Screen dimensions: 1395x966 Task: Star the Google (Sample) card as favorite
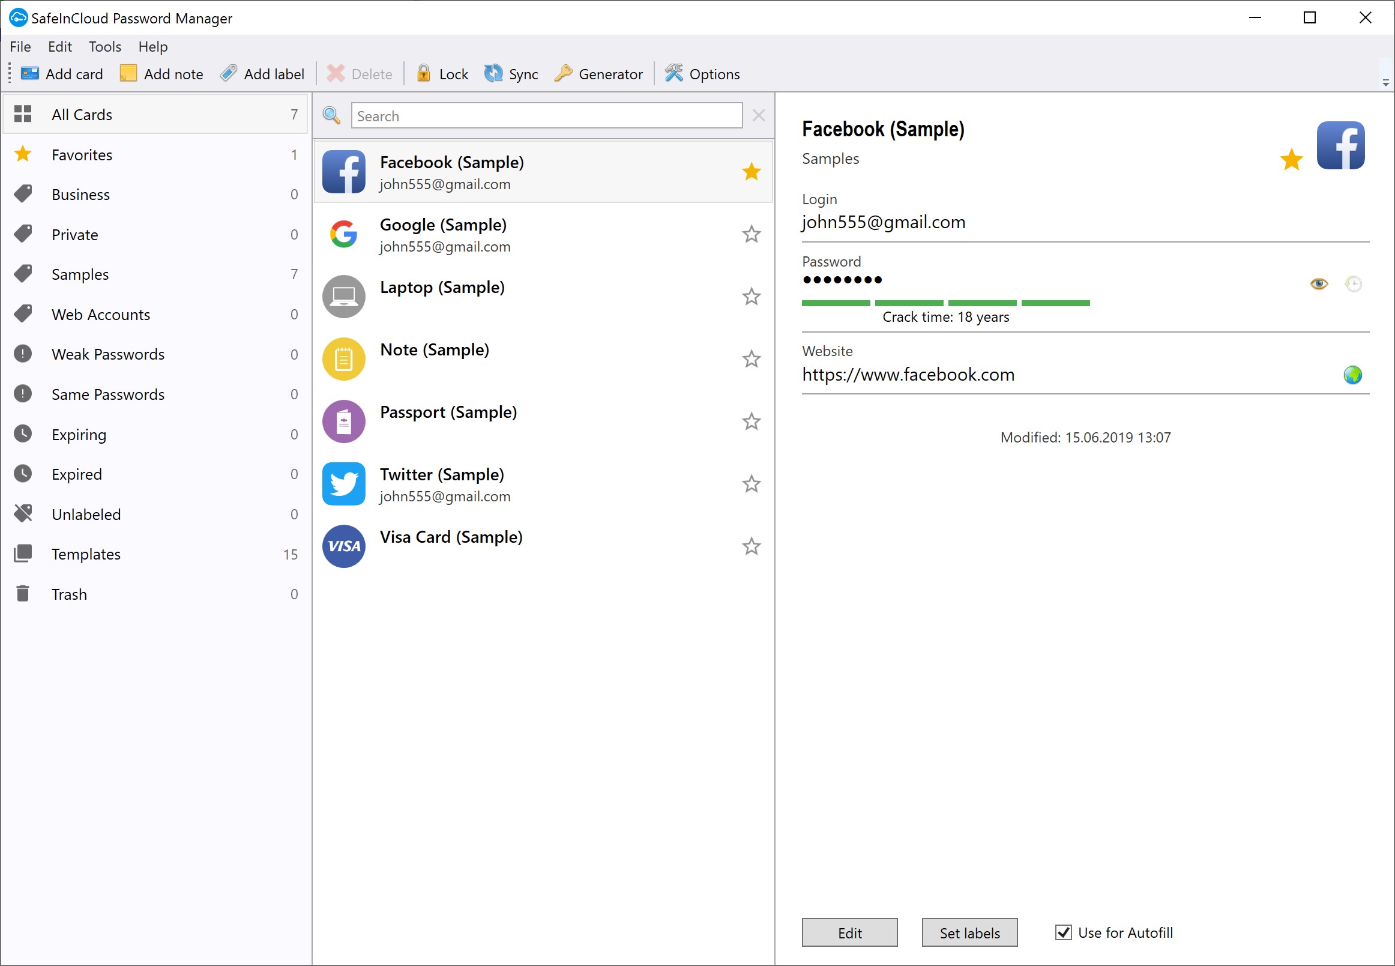(751, 234)
